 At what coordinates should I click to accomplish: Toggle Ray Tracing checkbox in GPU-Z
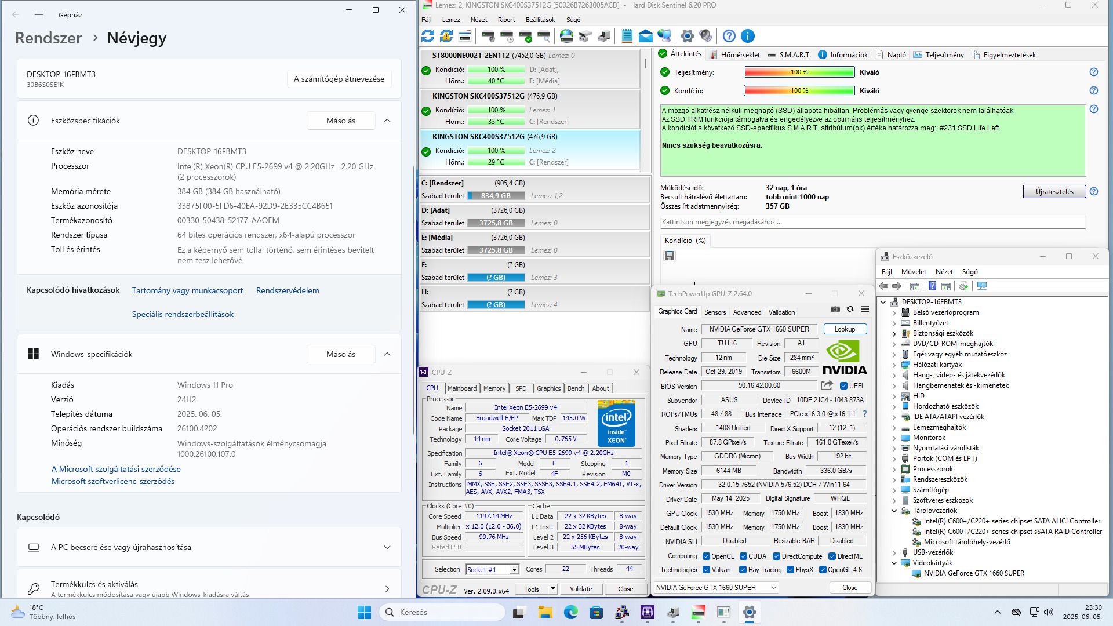(743, 570)
